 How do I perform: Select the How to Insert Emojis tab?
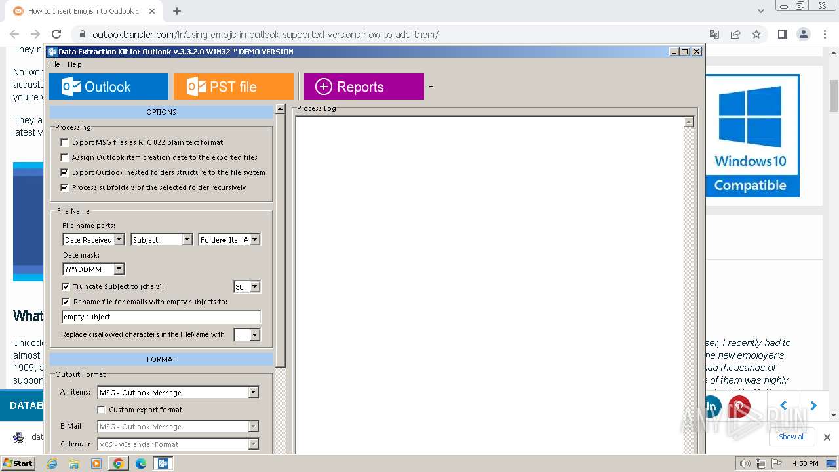pyautogui.click(x=84, y=11)
